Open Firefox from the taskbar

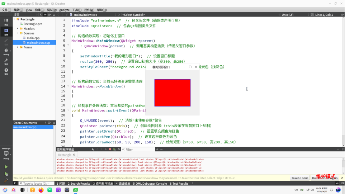point(41,190)
